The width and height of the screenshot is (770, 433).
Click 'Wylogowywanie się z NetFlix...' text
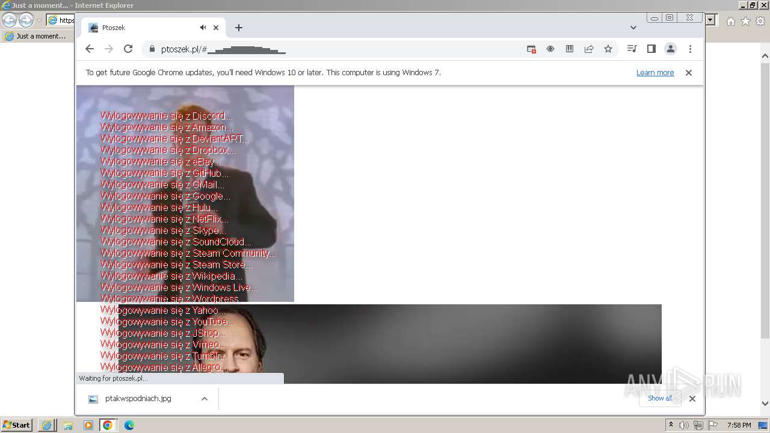point(164,219)
